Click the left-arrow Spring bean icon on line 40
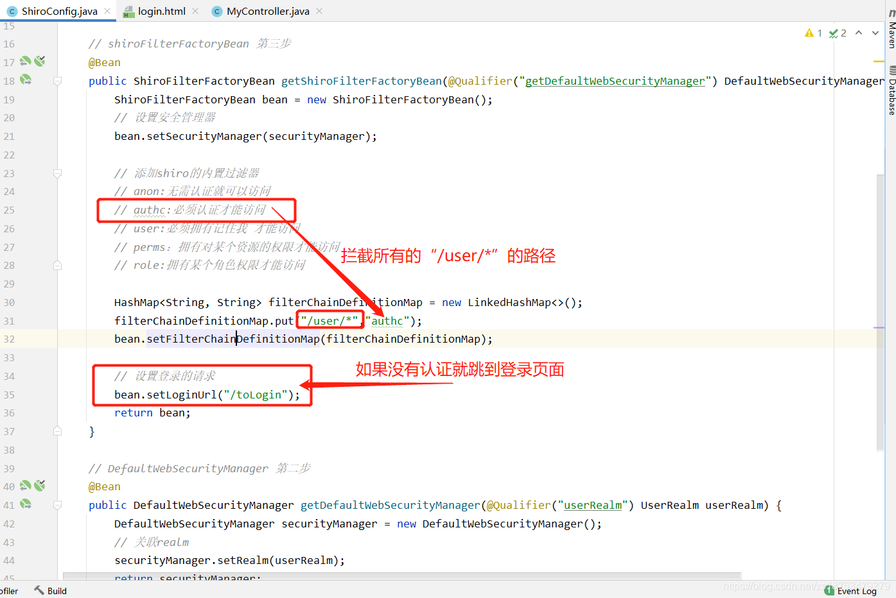Image resolution: width=896 pixels, height=598 pixels. (x=26, y=486)
